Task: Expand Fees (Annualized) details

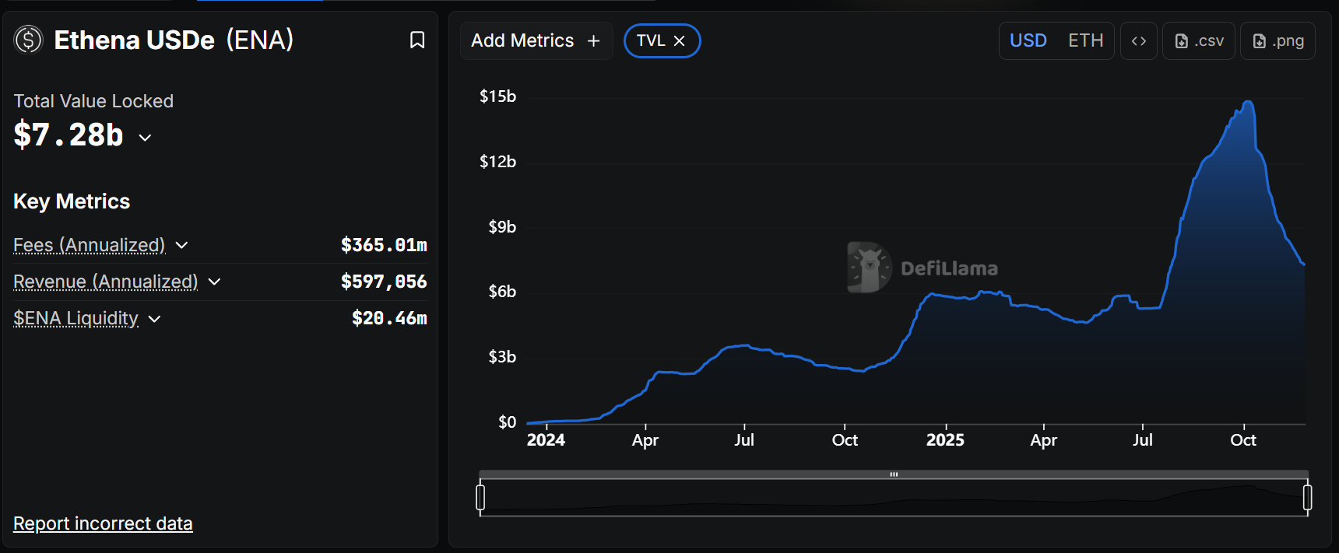Action: pyautogui.click(x=181, y=246)
